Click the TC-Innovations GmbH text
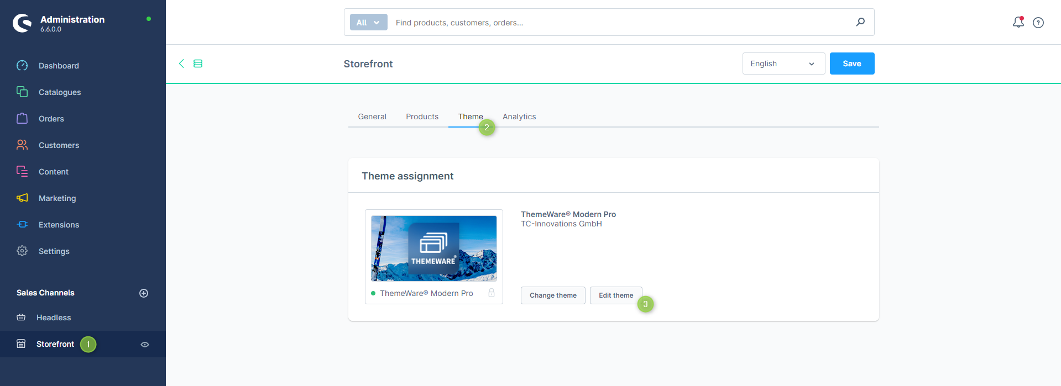The width and height of the screenshot is (1061, 386). click(x=561, y=224)
